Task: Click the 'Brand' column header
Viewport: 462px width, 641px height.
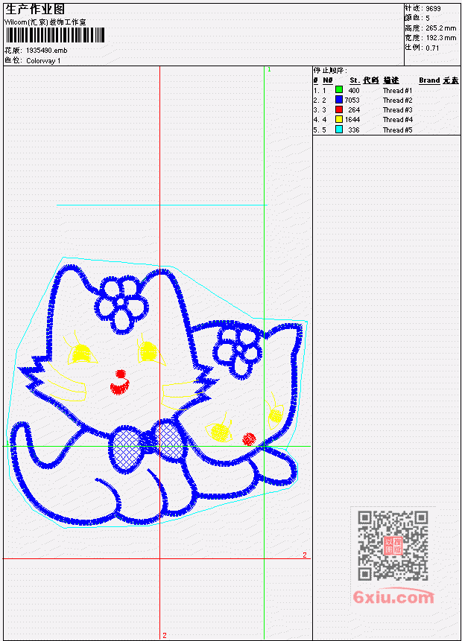Action: pos(429,80)
